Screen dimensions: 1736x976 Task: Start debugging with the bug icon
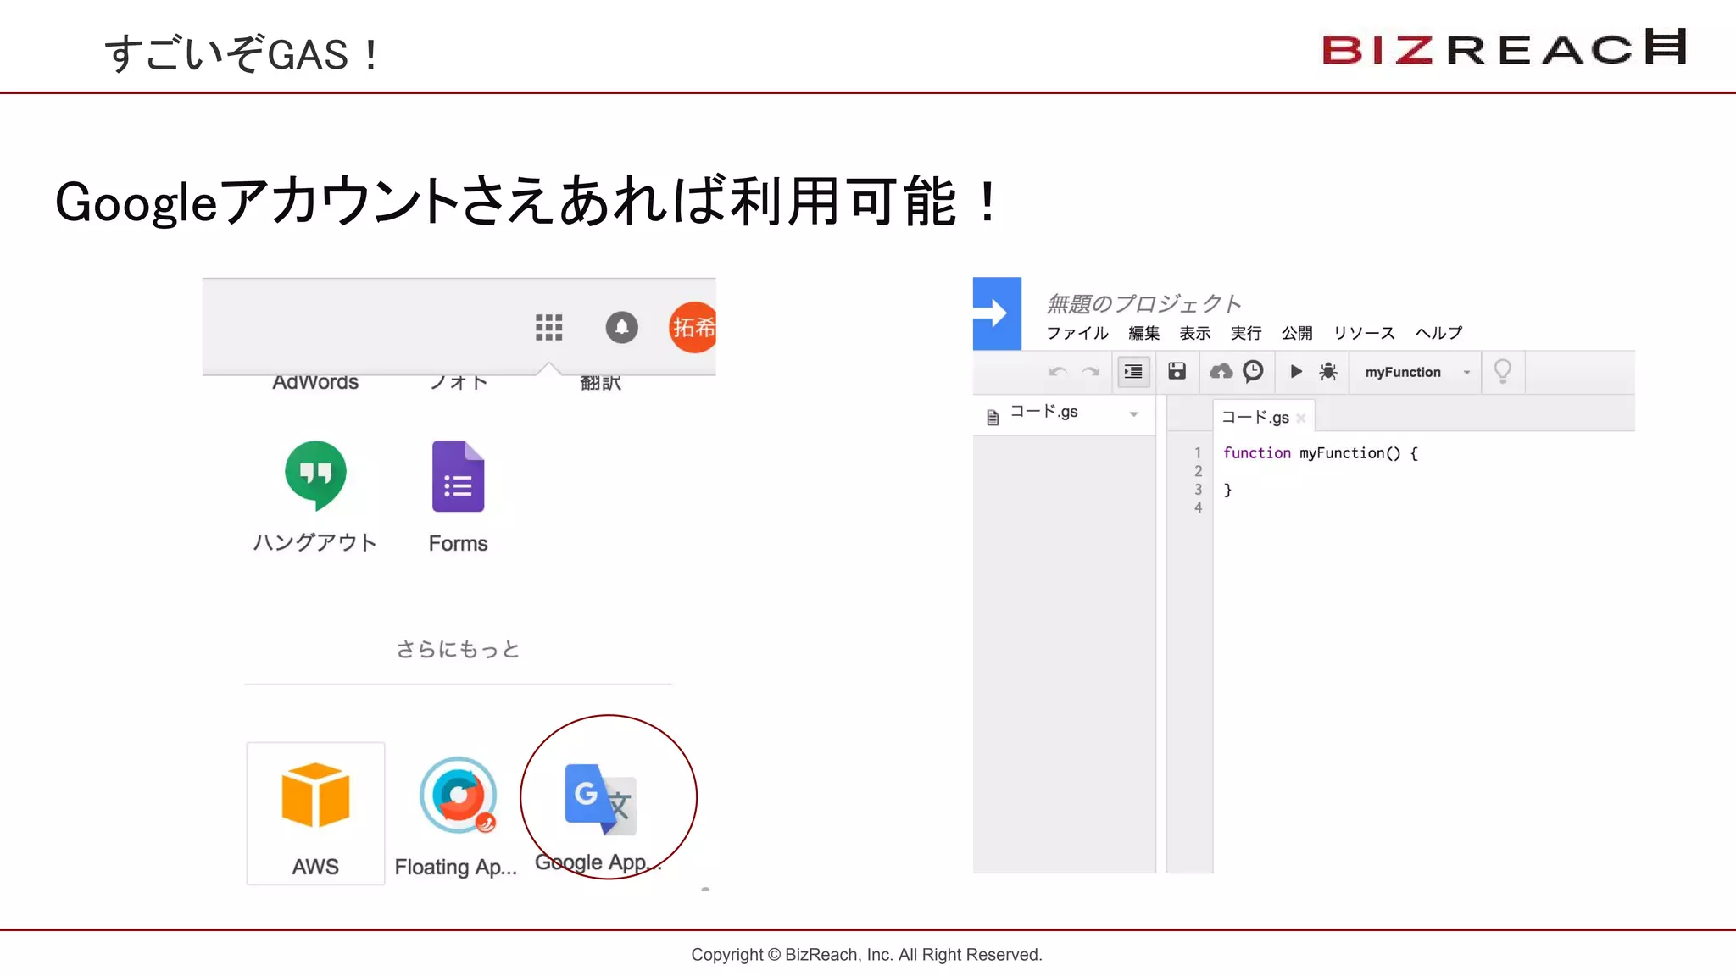coord(1328,371)
